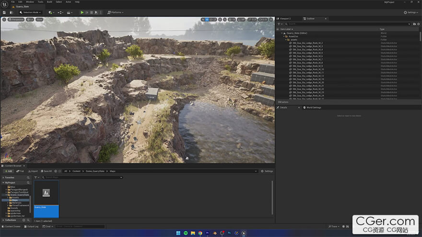Click the Outliner search field
The width and height of the screenshot is (422, 237).
(348, 24)
